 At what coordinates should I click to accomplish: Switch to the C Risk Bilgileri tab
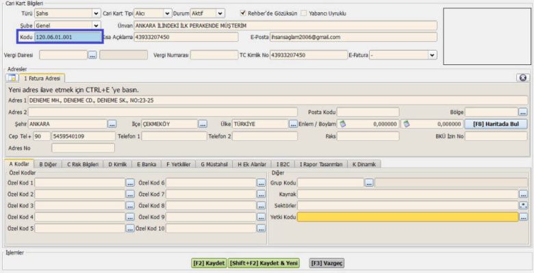pyautogui.click(x=83, y=164)
